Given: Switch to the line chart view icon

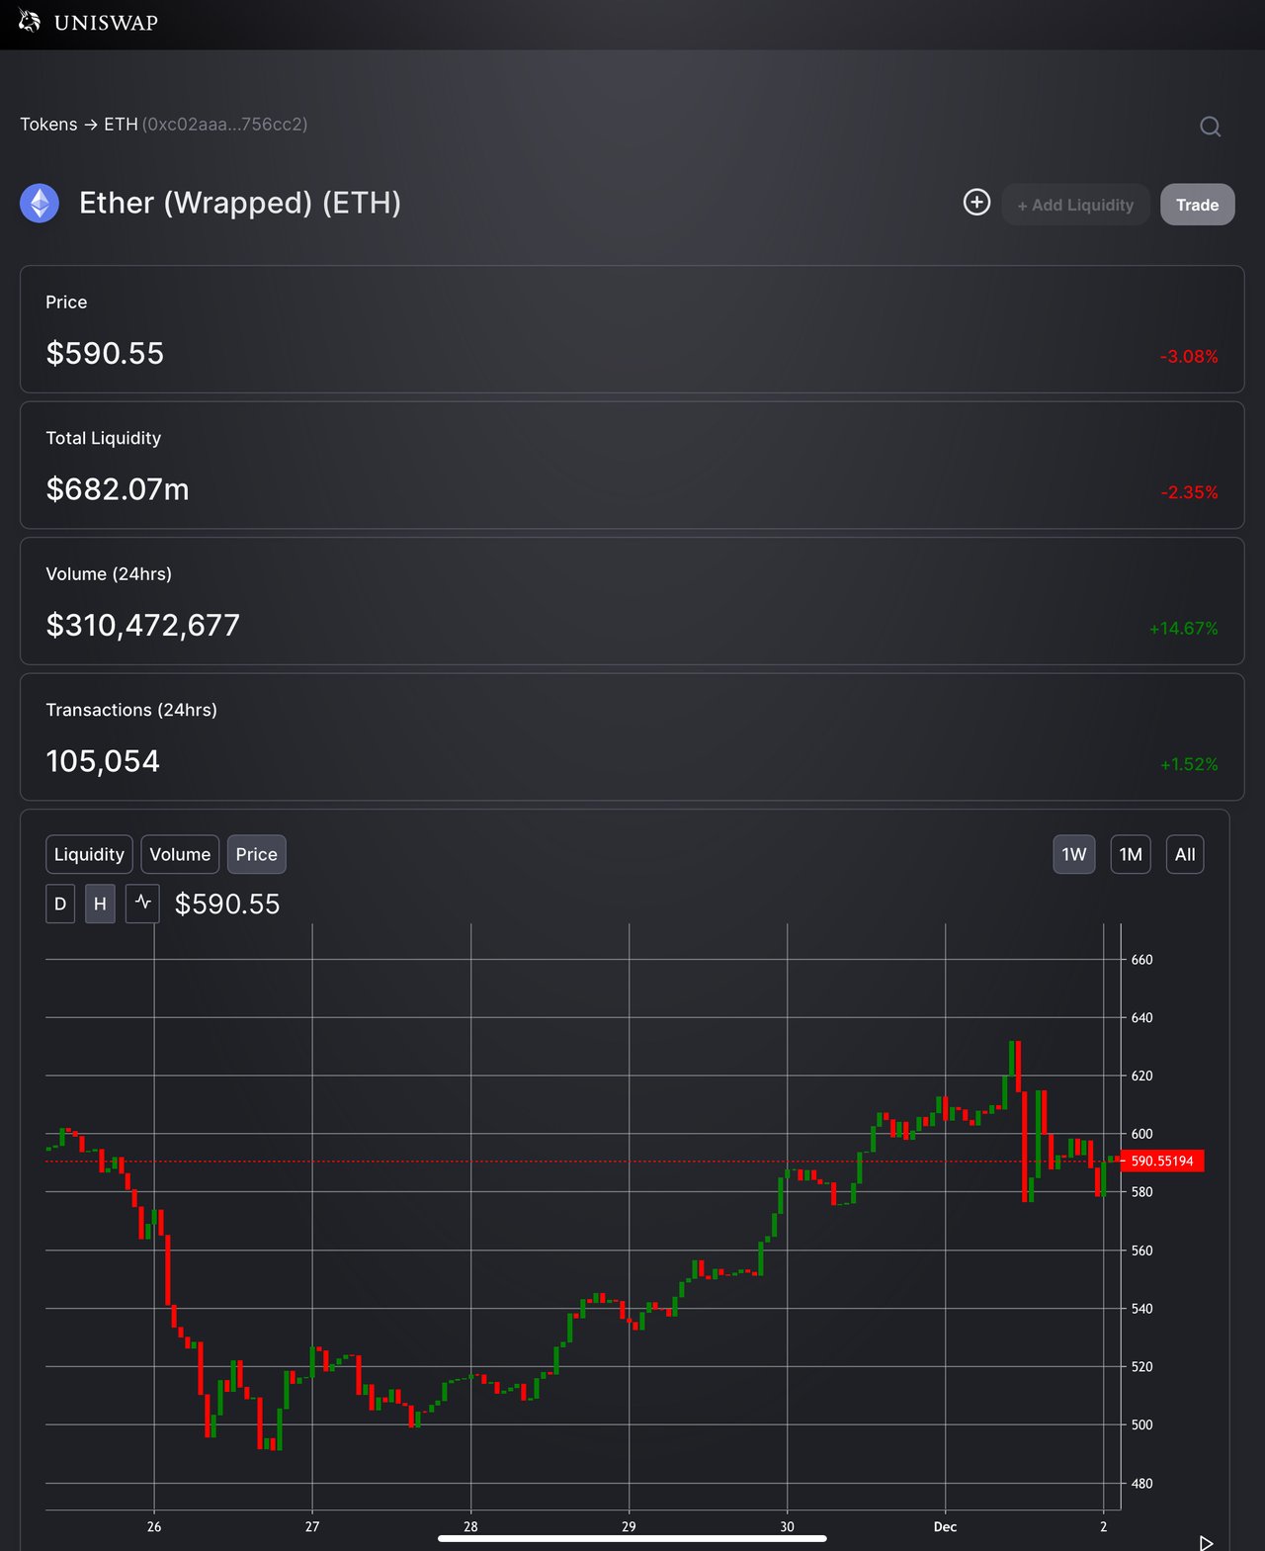Looking at the screenshot, I should pos(142,903).
